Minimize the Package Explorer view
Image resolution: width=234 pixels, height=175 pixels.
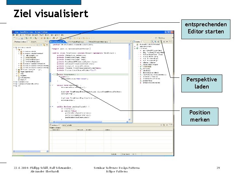point(45,41)
